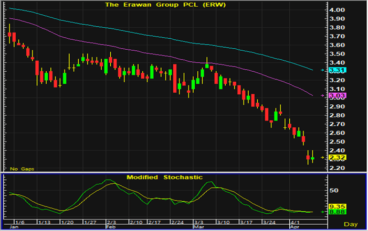Click the yellow 2.32 last price tag
Screen dimensions: 368x231
click(x=335, y=157)
